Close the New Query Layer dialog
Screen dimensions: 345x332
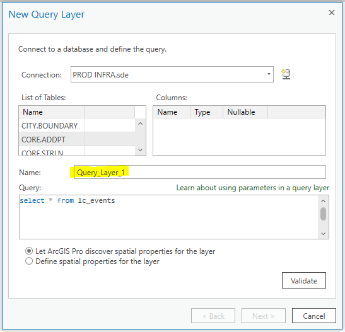332,13
